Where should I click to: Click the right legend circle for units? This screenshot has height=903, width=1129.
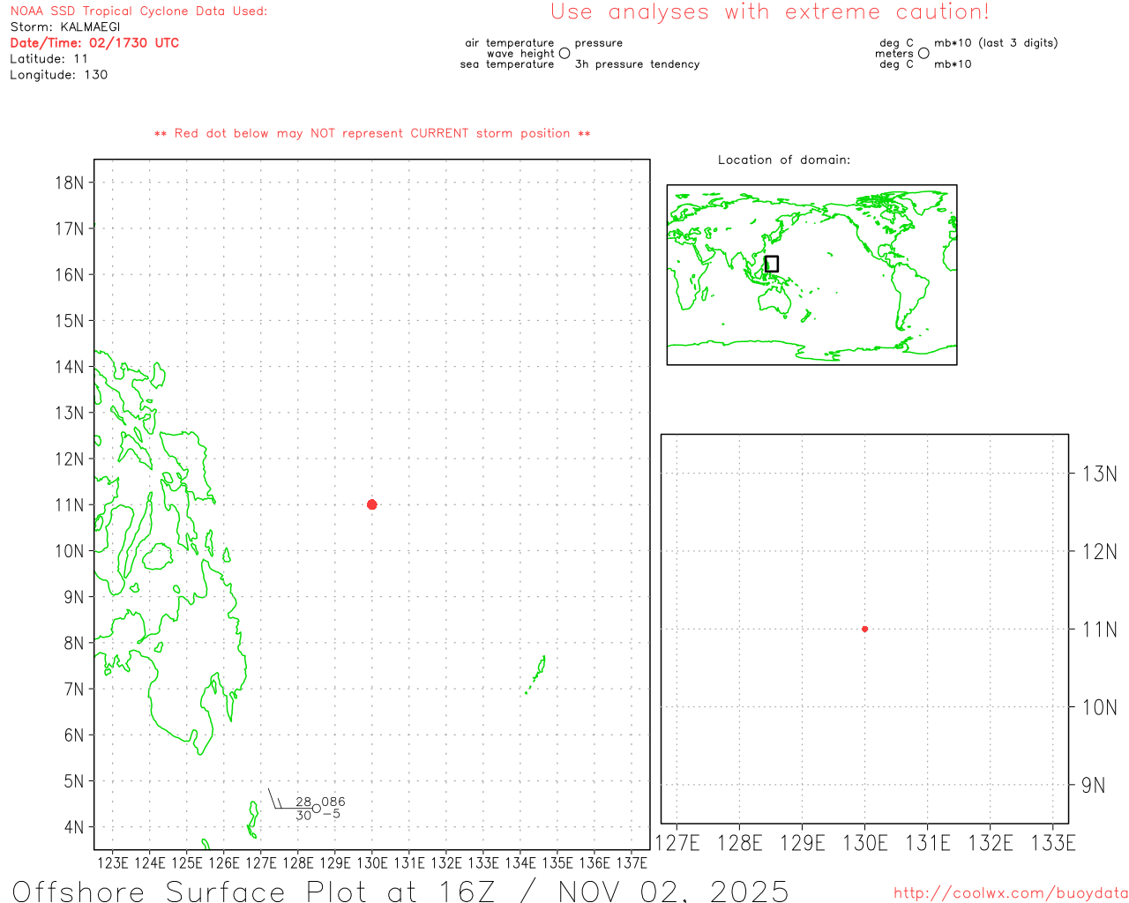point(923,54)
